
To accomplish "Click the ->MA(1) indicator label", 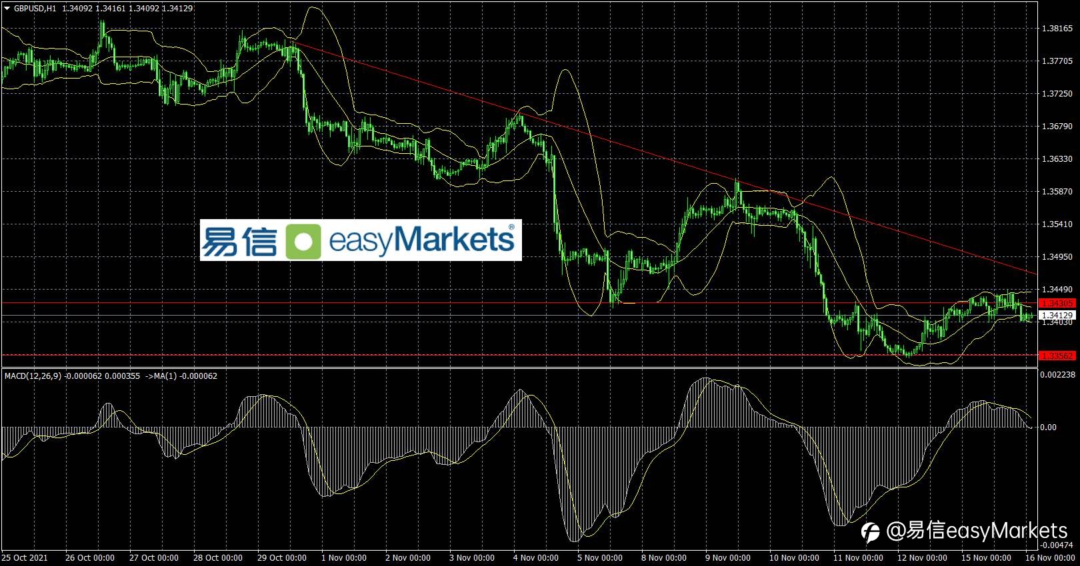I will coord(161,376).
